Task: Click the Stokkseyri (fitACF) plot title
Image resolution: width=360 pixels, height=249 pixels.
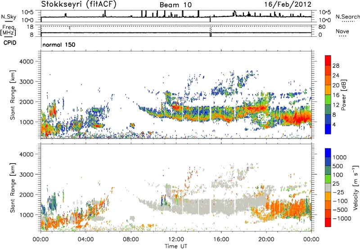Action: point(79,4)
